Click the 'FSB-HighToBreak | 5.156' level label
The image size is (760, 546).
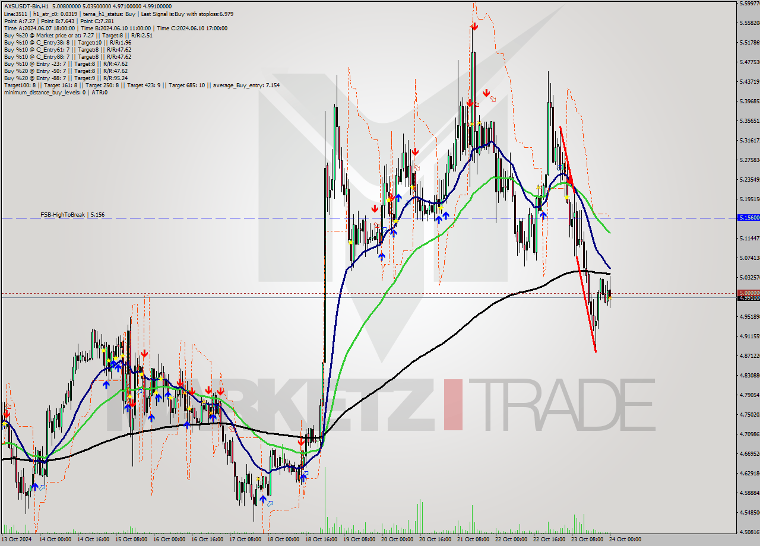coord(72,215)
